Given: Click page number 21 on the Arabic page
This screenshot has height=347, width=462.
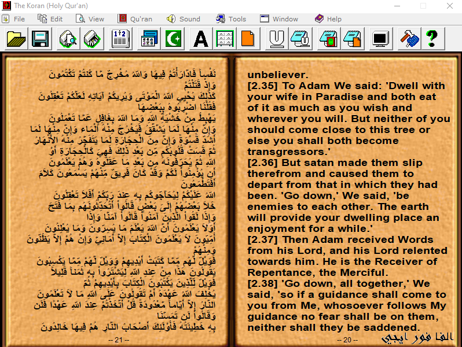Looking at the screenshot, I should click(119, 340).
